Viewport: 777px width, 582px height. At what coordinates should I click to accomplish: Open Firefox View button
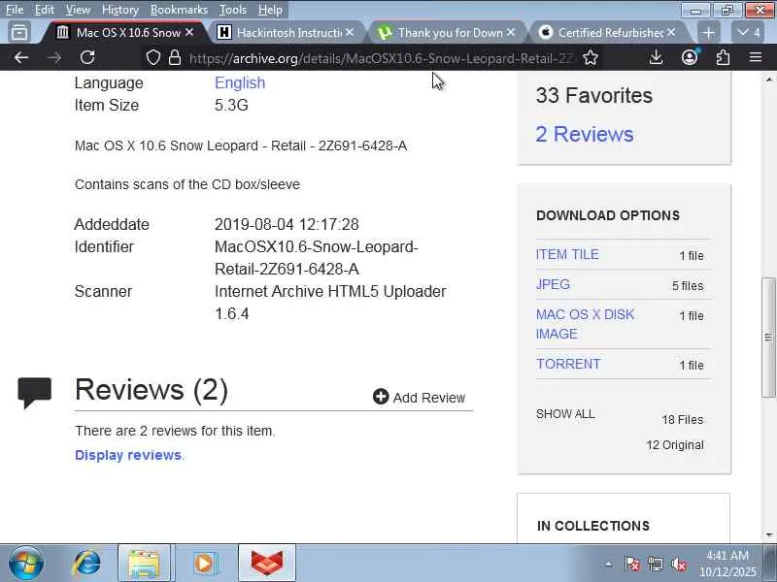pos(19,33)
